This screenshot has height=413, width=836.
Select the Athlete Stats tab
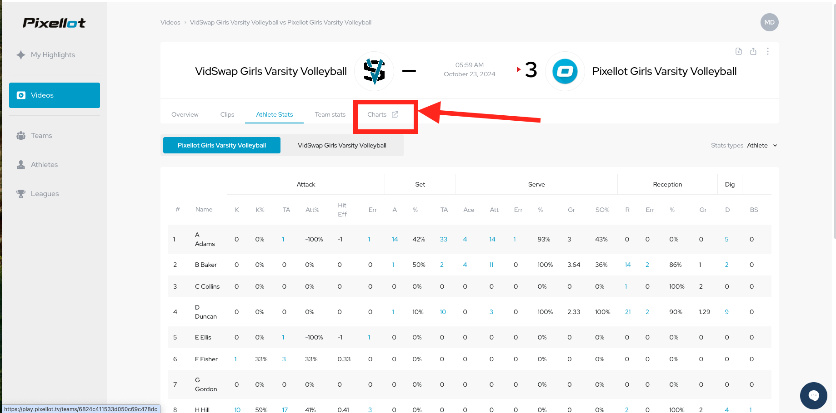click(274, 114)
